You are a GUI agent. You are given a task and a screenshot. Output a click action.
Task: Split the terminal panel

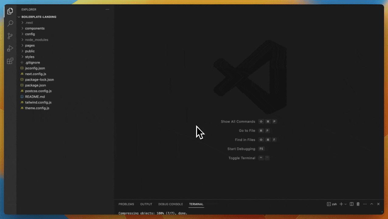pyautogui.click(x=352, y=204)
